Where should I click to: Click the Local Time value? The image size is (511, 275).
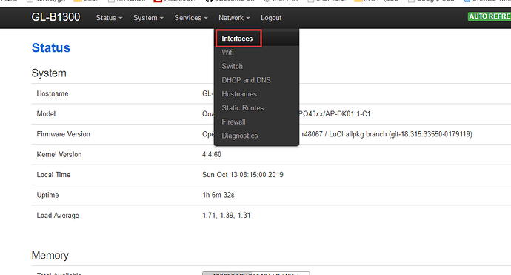tap(243, 175)
